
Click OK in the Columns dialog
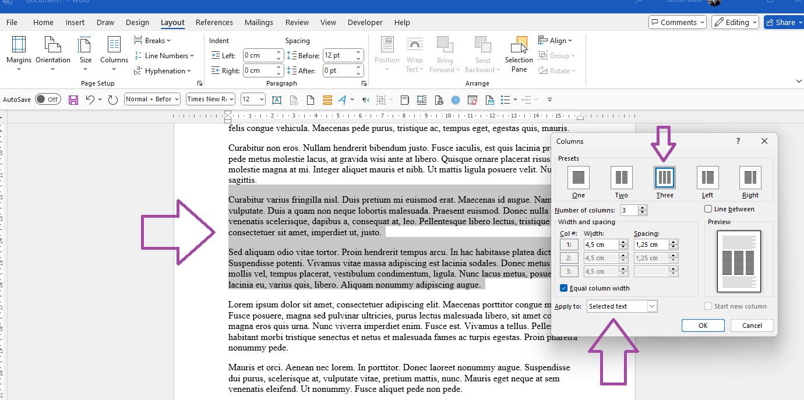pos(703,325)
